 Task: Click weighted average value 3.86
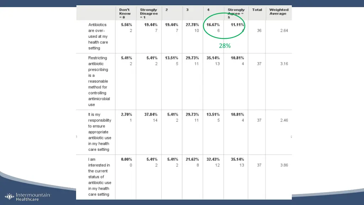[x=284, y=165]
